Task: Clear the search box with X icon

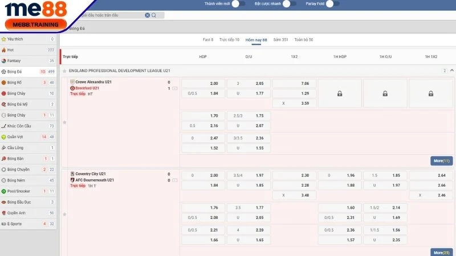Action: tap(148, 15)
